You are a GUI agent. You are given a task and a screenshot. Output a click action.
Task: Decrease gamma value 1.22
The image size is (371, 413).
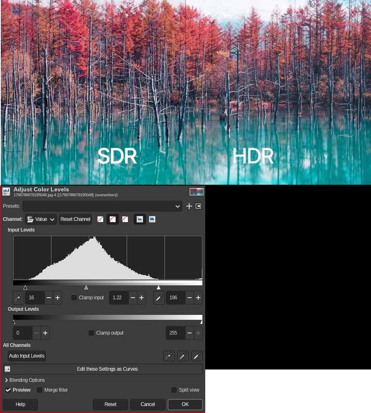(133, 298)
